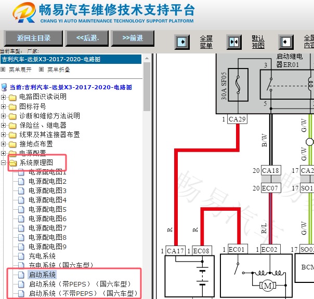The image size is (314, 299).
Task: Click the 返回主目录 button
Action: [33, 38]
